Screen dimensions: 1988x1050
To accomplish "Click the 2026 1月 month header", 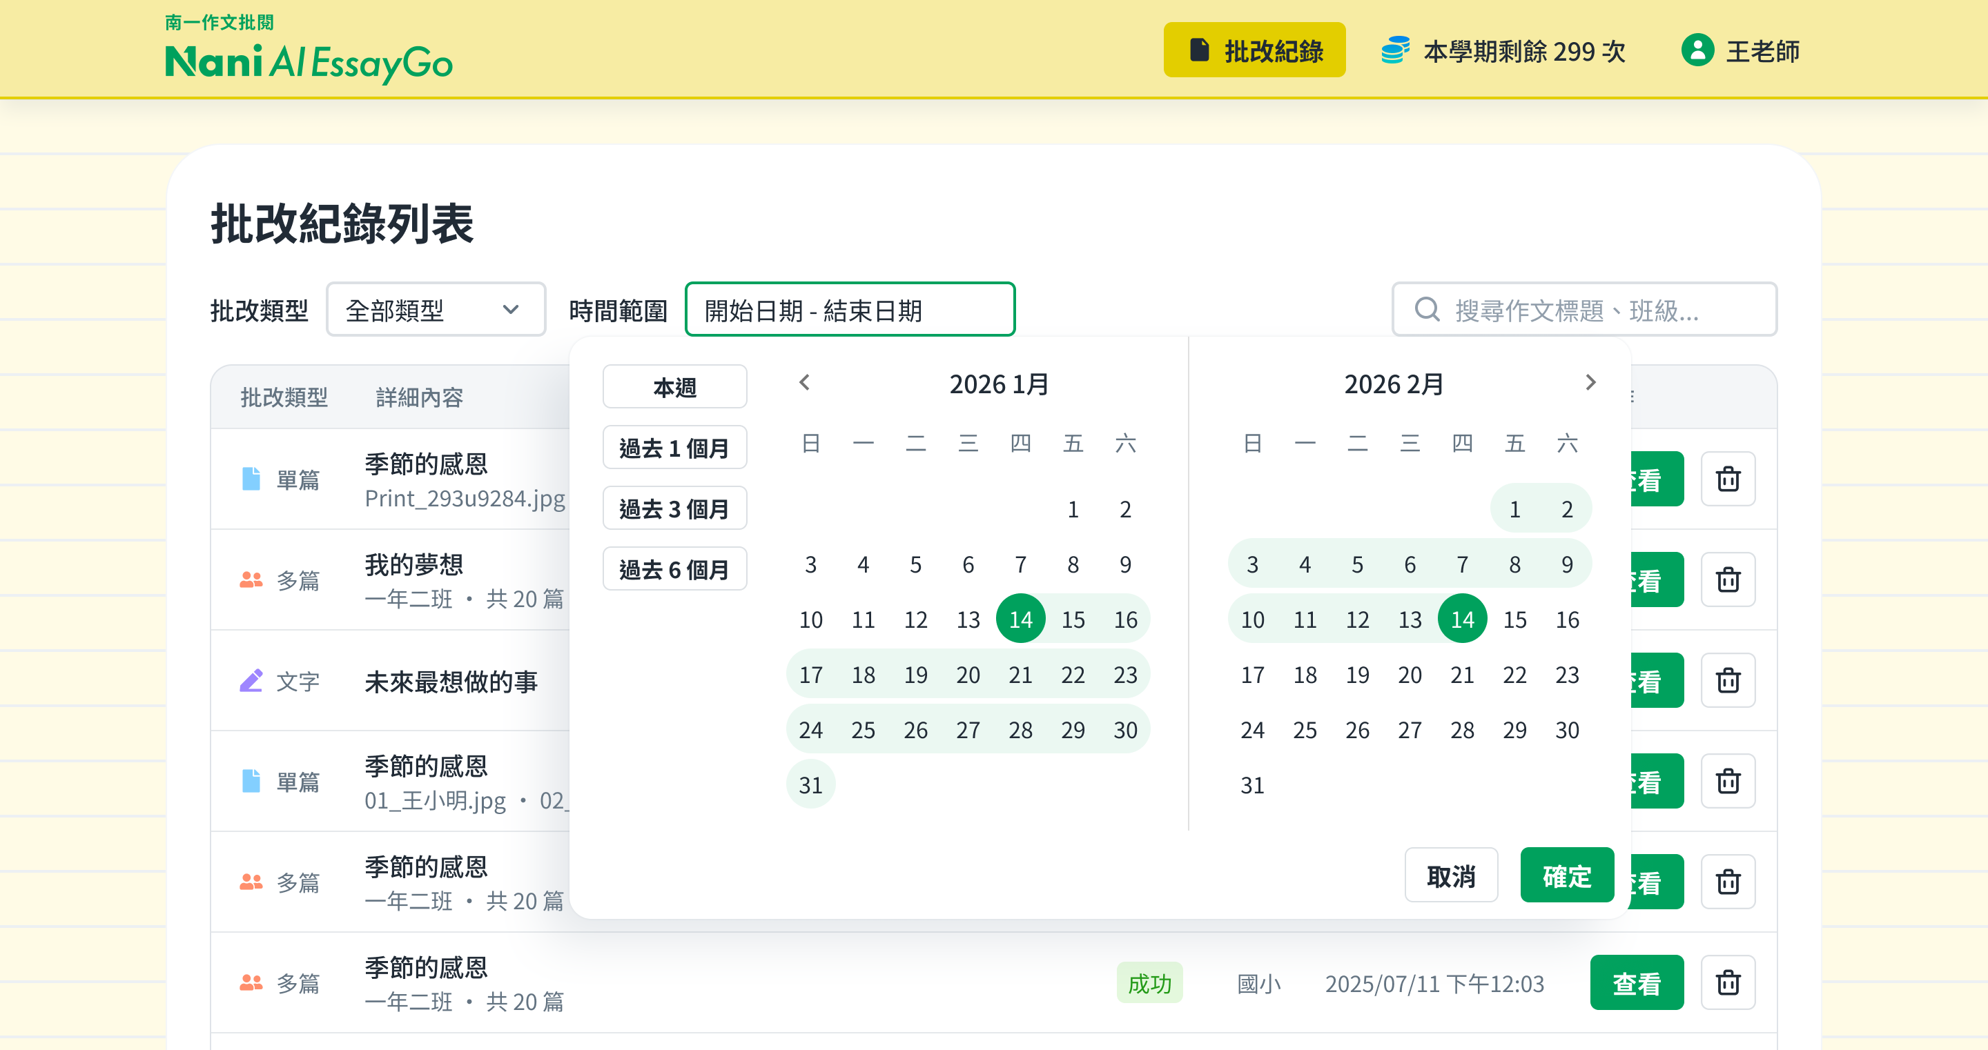I will [x=999, y=384].
